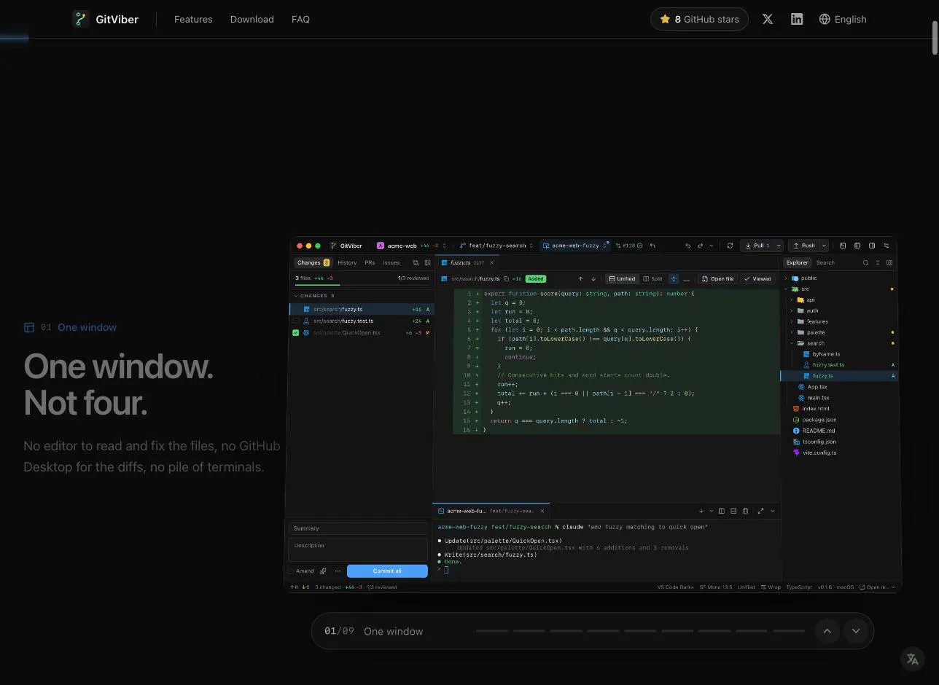This screenshot has height=685, width=939.
Task: Click the undo arrow in app toolbar
Action: 687,246
